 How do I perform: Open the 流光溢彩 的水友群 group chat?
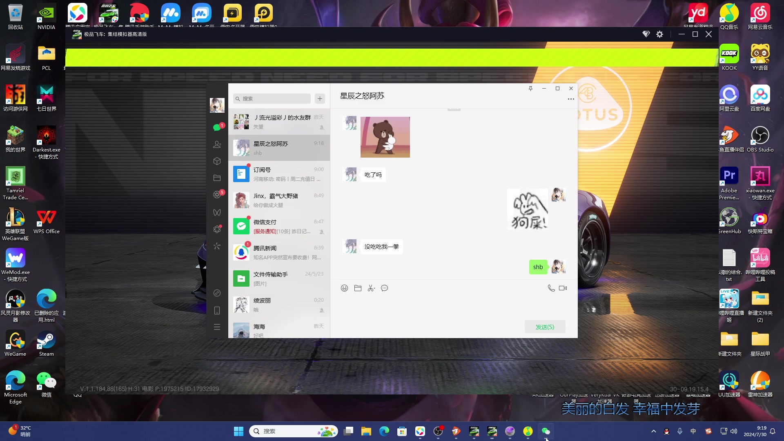[x=279, y=122]
